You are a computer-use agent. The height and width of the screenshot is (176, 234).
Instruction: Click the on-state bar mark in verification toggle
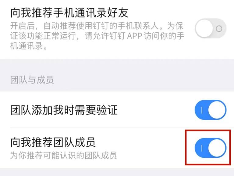click(202, 110)
